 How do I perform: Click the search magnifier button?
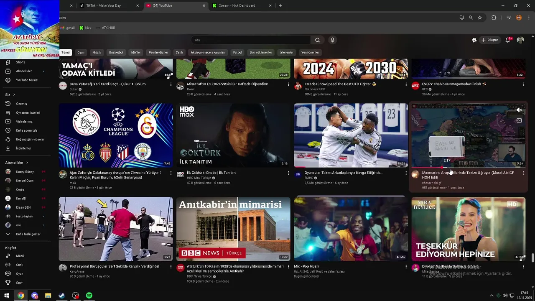point(318,40)
